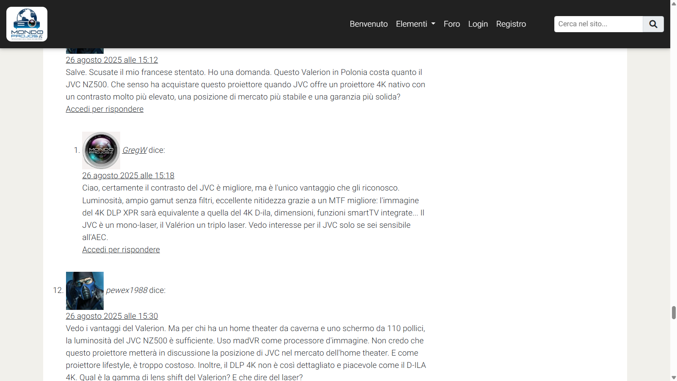Focus the 'Cerca nel sito...' search field
The width and height of the screenshot is (677, 381).
pyautogui.click(x=598, y=24)
